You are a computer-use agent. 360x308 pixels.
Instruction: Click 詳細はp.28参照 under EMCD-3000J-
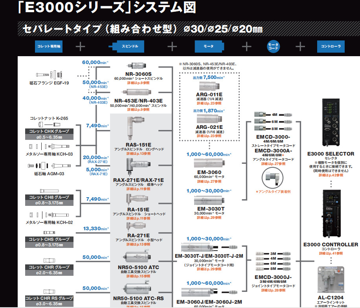tap(273, 290)
